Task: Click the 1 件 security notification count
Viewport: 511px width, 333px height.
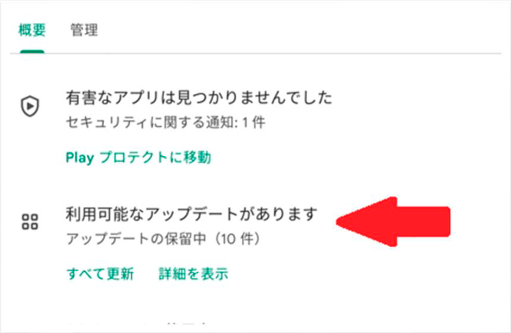Action: click(254, 123)
